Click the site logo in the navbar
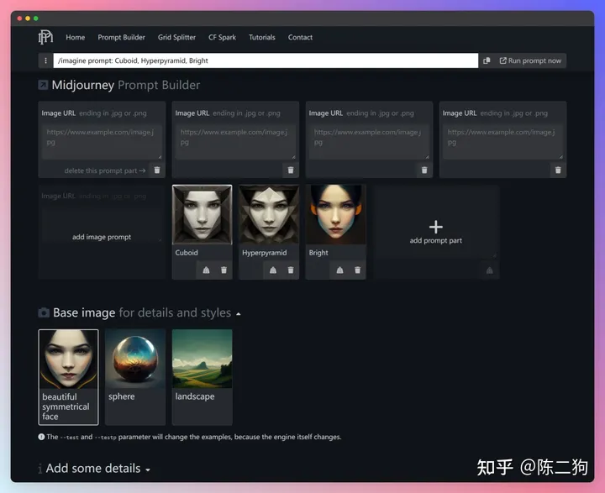605x493 pixels. (x=45, y=37)
